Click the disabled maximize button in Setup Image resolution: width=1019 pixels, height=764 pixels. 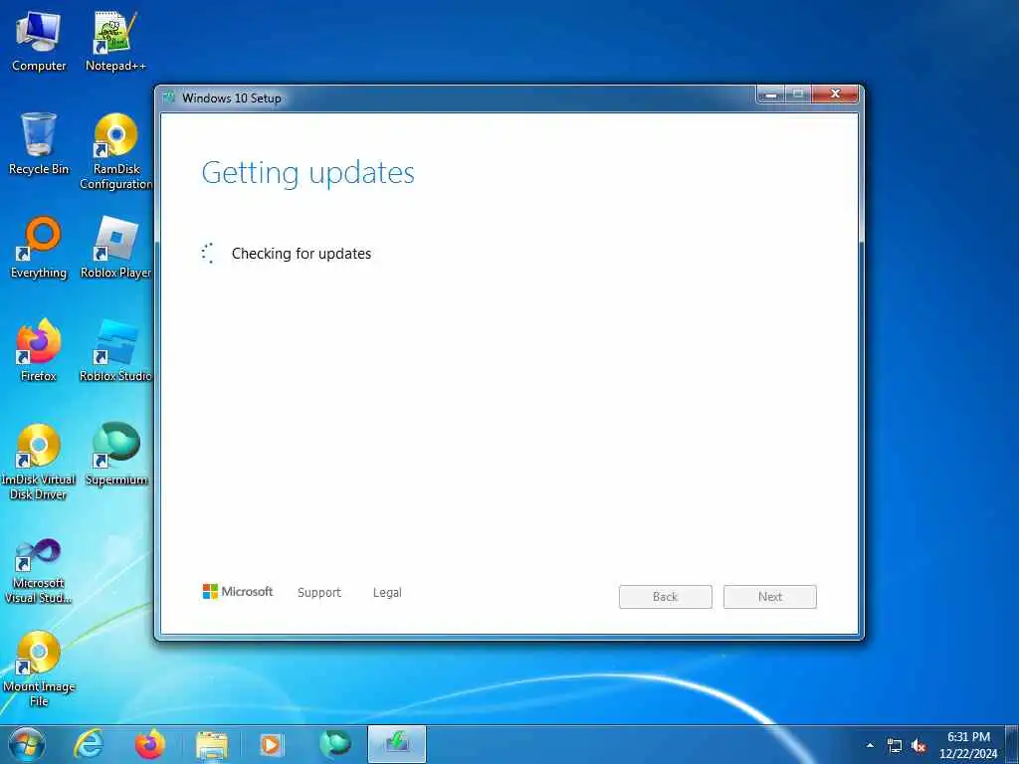pyautogui.click(x=798, y=95)
